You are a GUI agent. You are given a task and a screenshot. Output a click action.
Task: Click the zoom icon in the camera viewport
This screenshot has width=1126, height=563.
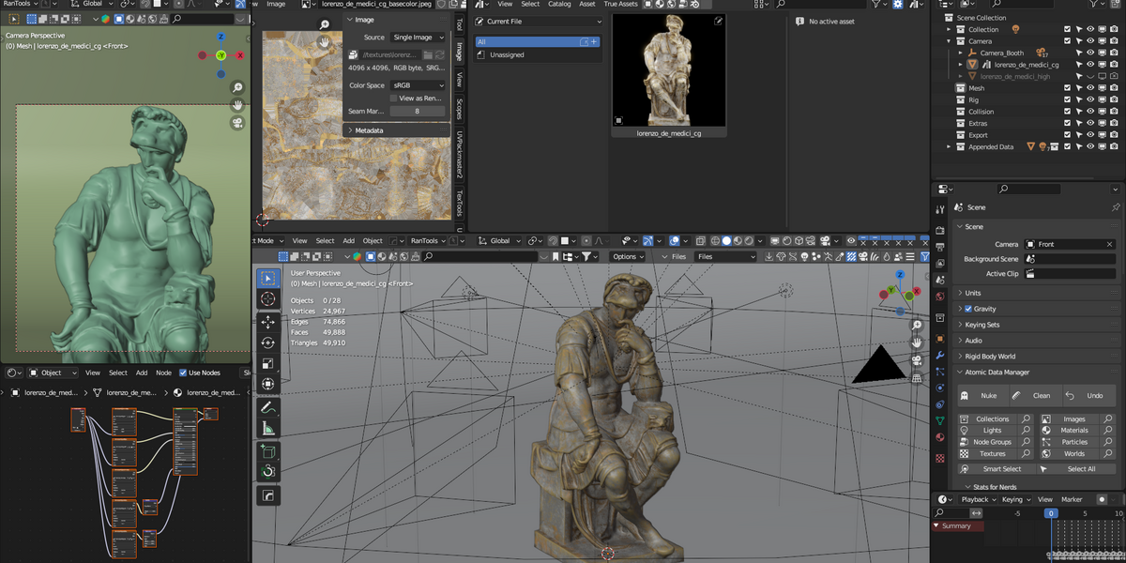pyautogui.click(x=238, y=88)
